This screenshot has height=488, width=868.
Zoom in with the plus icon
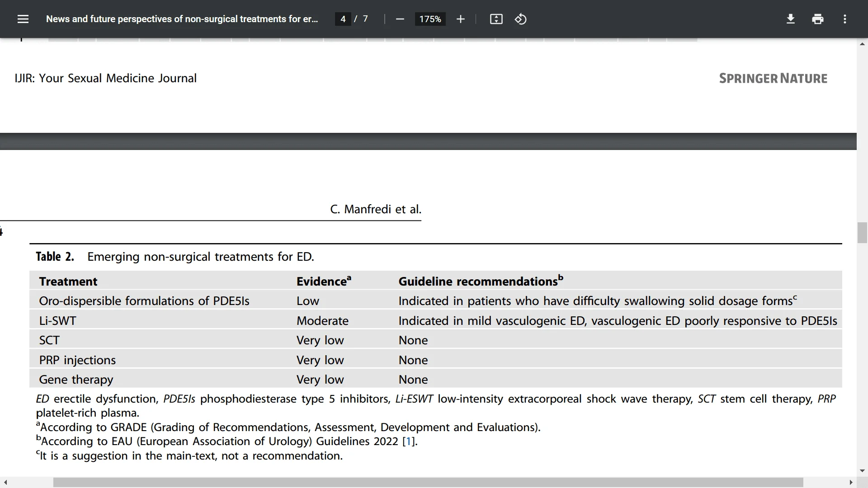[460, 19]
